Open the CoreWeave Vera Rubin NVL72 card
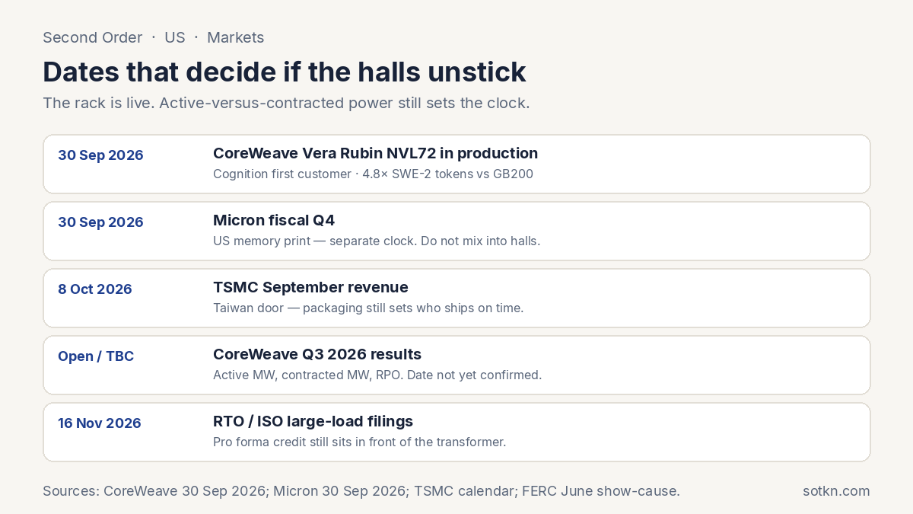This screenshot has width=913, height=514. 456,164
